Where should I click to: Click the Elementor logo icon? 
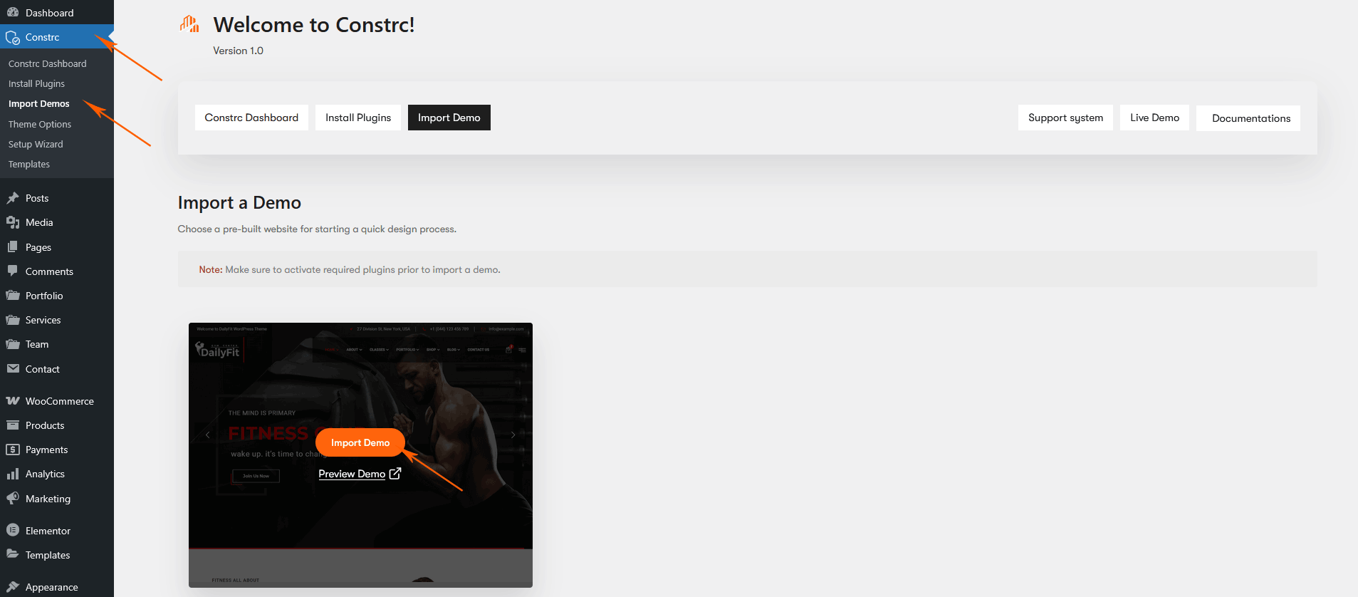tap(13, 531)
